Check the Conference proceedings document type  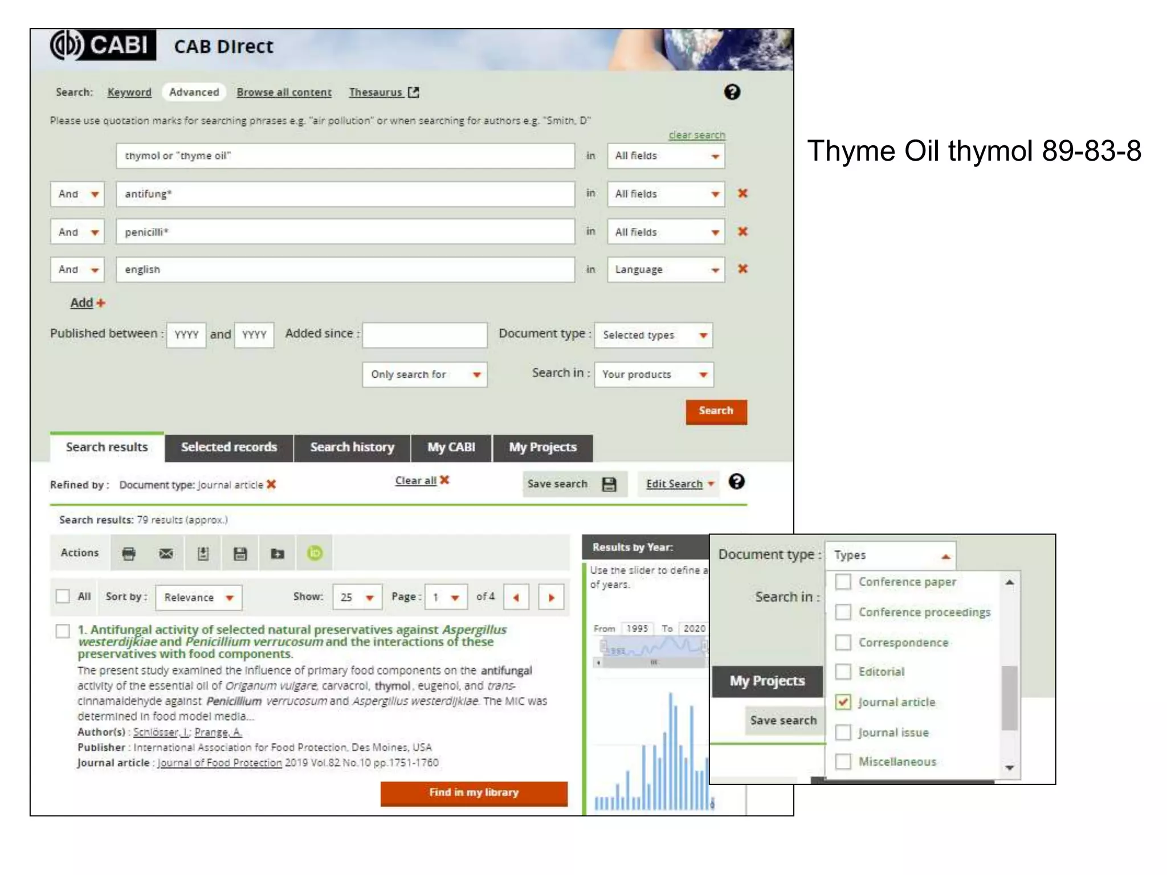pyautogui.click(x=843, y=612)
